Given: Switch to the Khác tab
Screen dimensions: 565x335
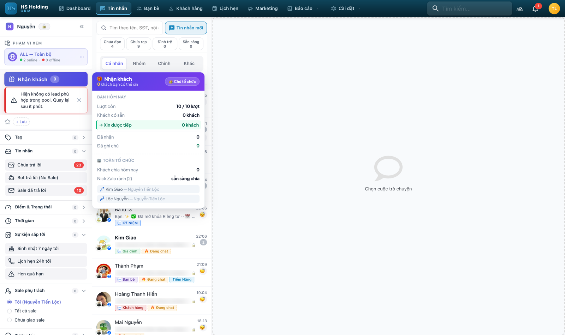Looking at the screenshot, I should (x=189, y=63).
